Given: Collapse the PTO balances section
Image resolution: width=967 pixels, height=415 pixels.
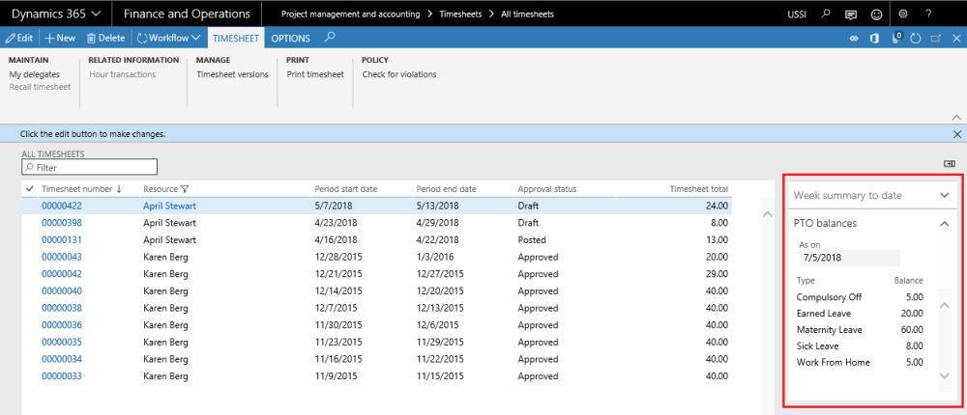Looking at the screenshot, I should click(x=945, y=223).
